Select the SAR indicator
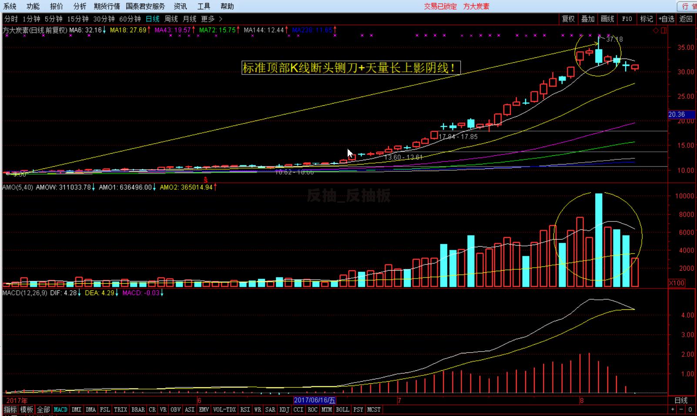Screen dimensions: 697x416 click(x=270, y=409)
